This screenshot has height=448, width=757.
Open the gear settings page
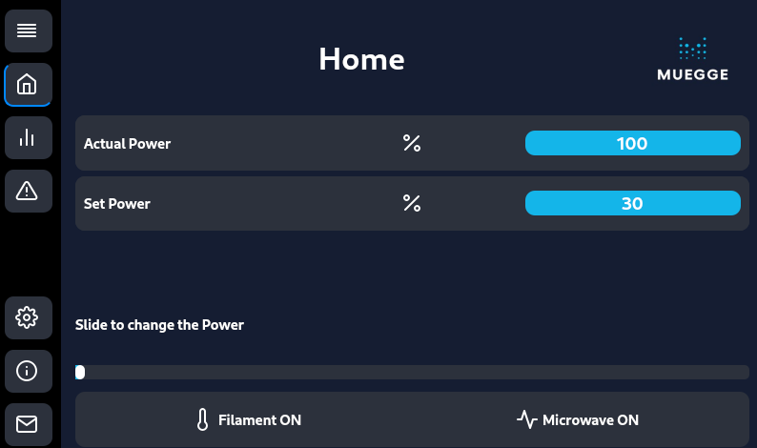tap(28, 317)
